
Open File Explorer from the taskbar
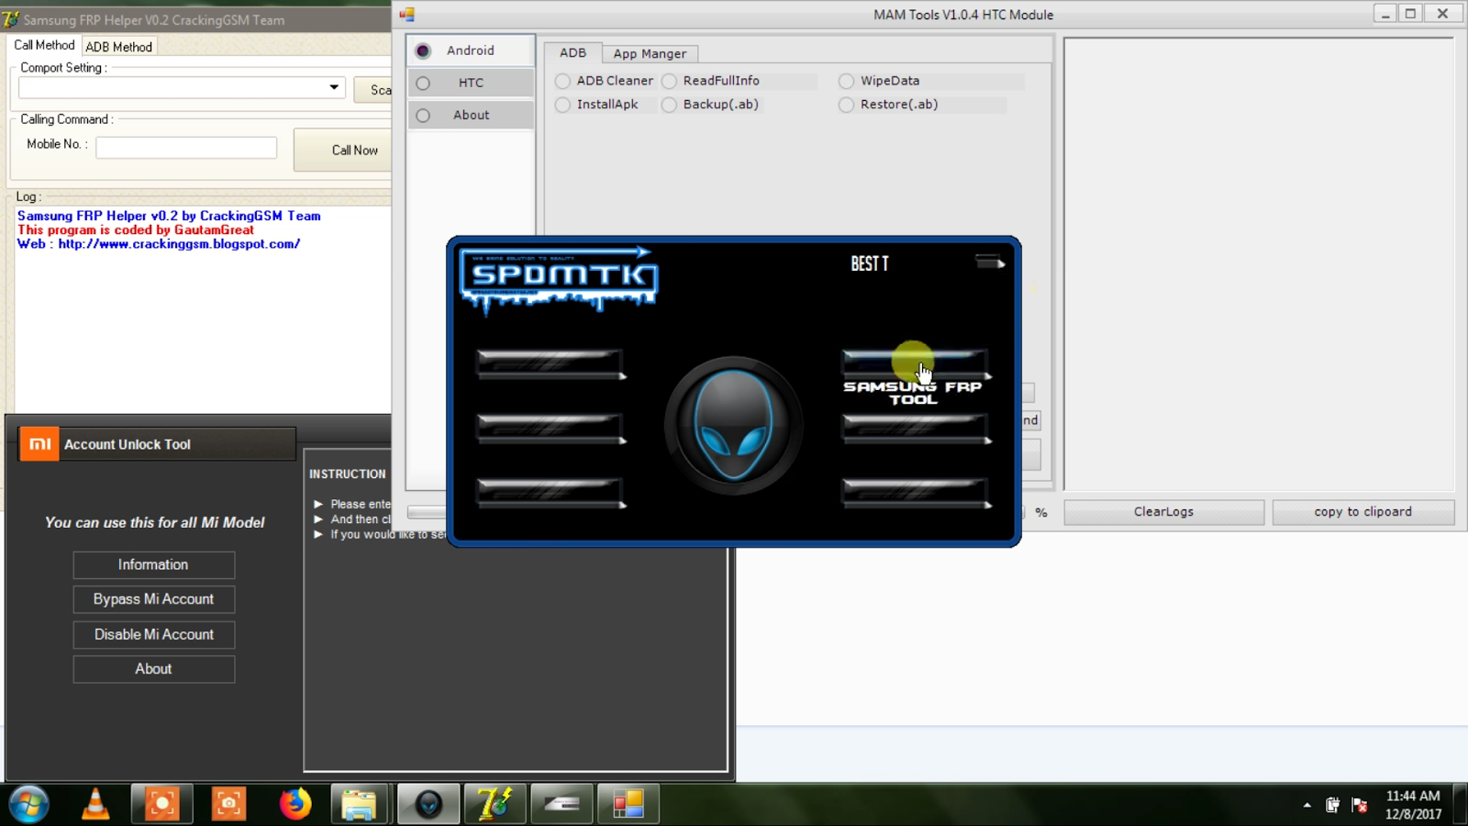coord(359,804)
